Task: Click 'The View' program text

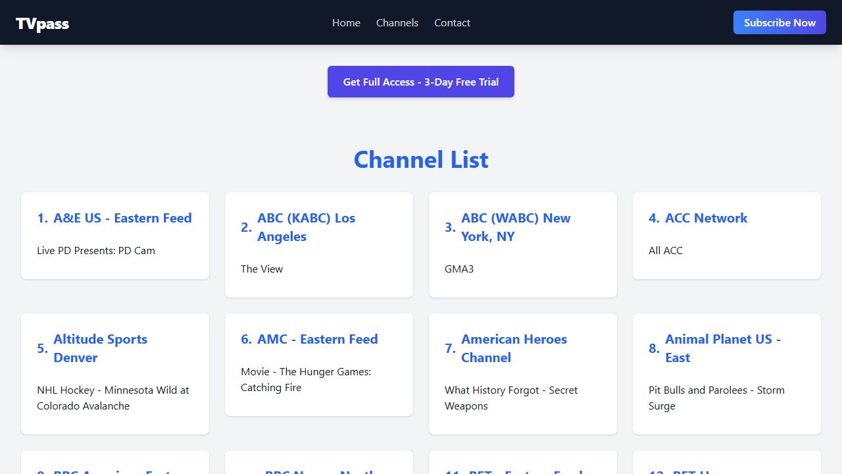Action: pos(262,269)
